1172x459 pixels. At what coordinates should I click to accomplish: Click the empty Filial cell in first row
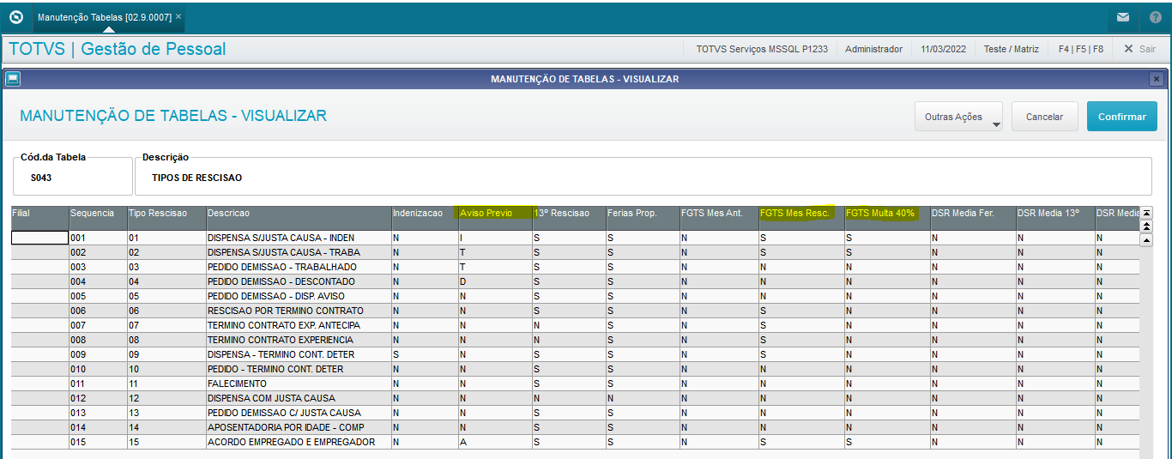[39, 238]
